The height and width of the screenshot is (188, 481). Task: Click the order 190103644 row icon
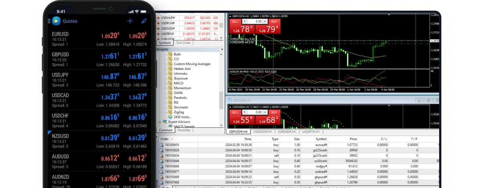click(x=162, y=161)
